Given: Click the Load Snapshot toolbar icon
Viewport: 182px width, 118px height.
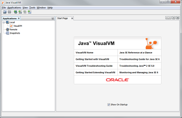Looking at the screenshot, I should [5, 12].
